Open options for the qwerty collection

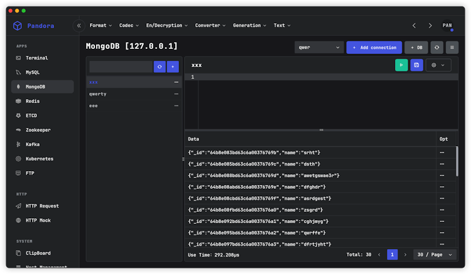tap(176, 94)
